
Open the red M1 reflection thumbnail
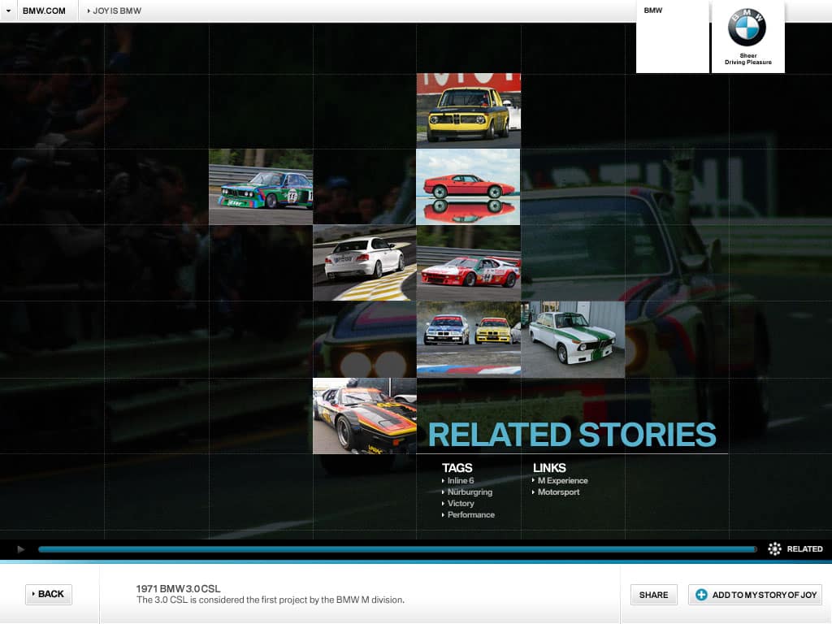click(x=468, y=187)
